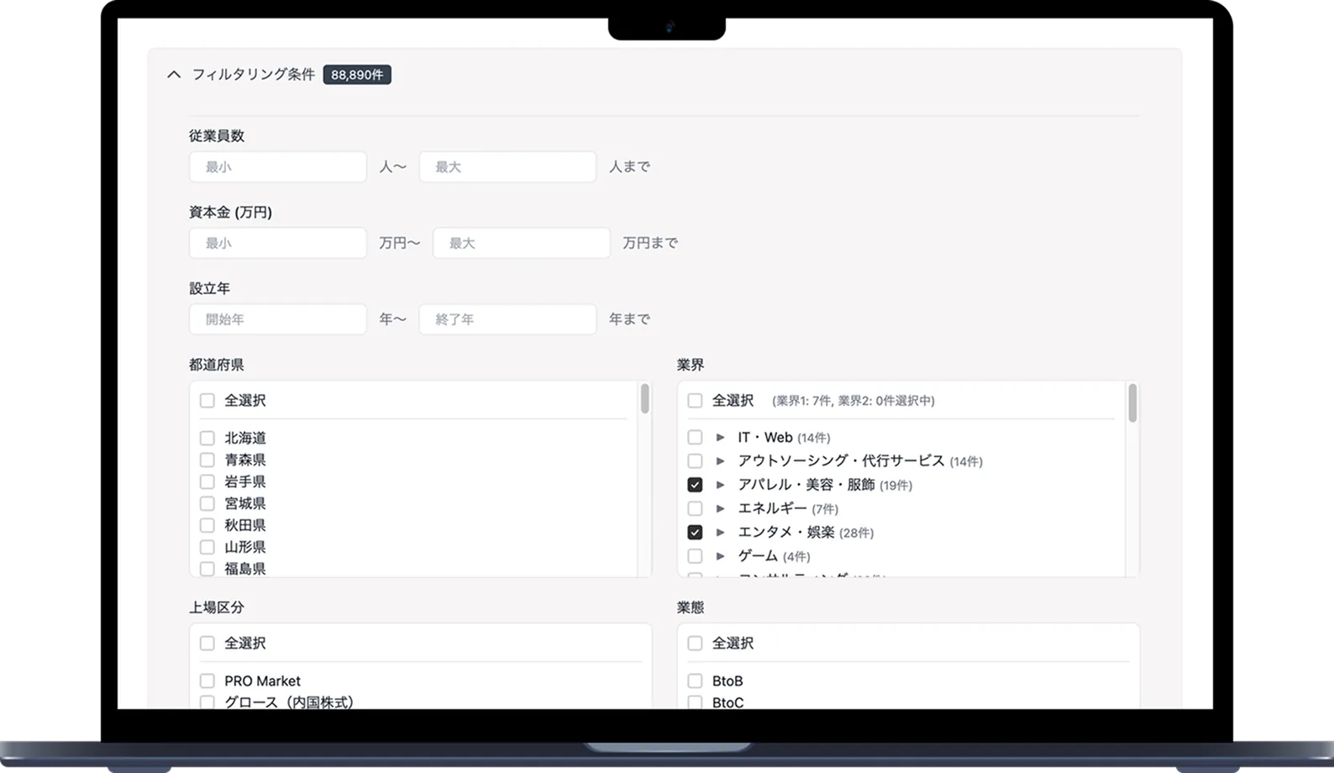Focus the 資本金 最小 input field
Screen dimensions: 1334x773
click(x=278, y=243)
